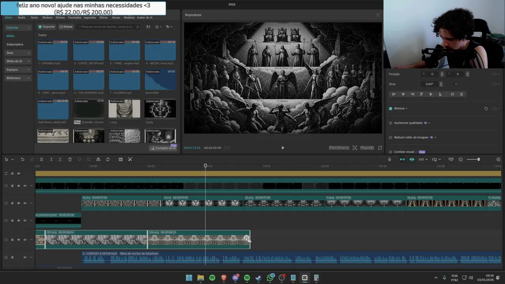Viewport: 505px width, 284px height.
Task: Uncheck the Mistura checkbox
Action: (x=391, y=108)
